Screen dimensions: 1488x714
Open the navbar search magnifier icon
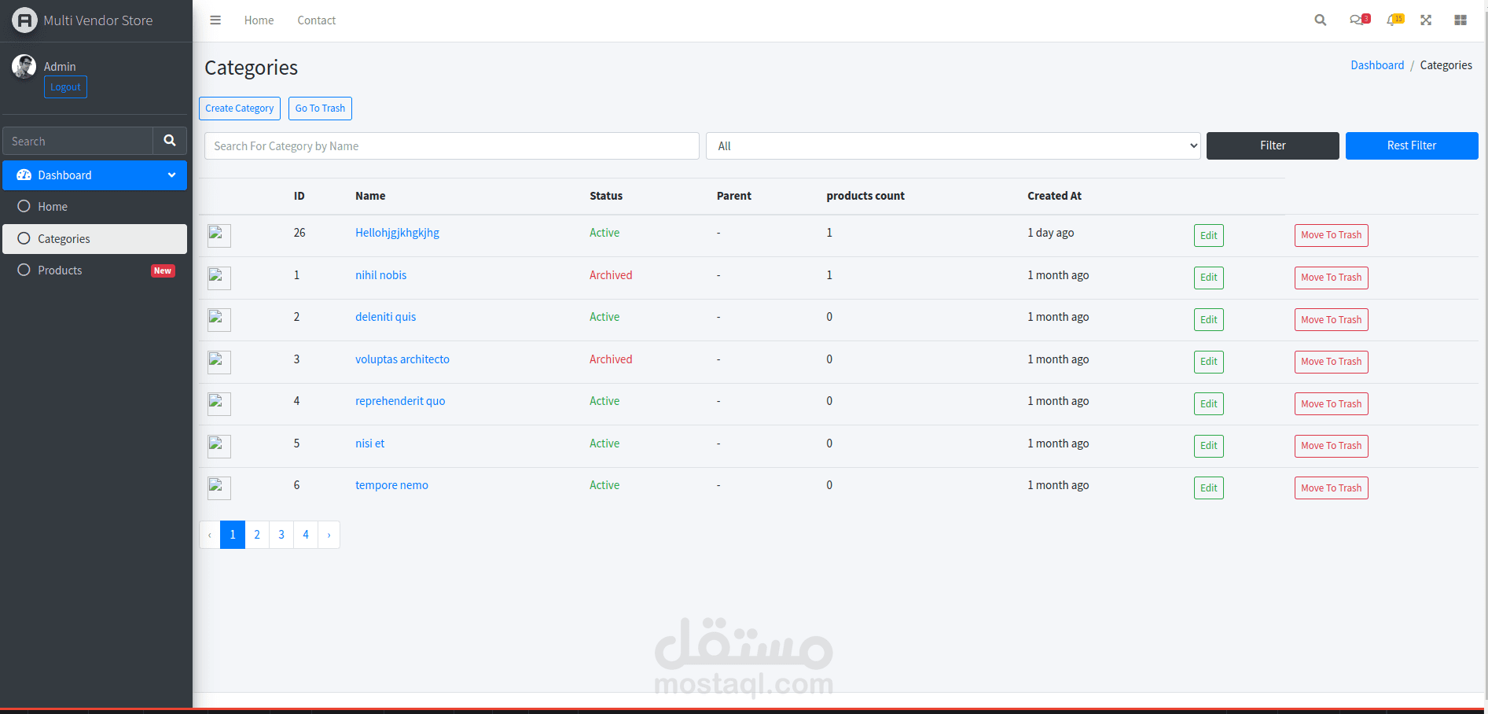tap(1321, 20)
